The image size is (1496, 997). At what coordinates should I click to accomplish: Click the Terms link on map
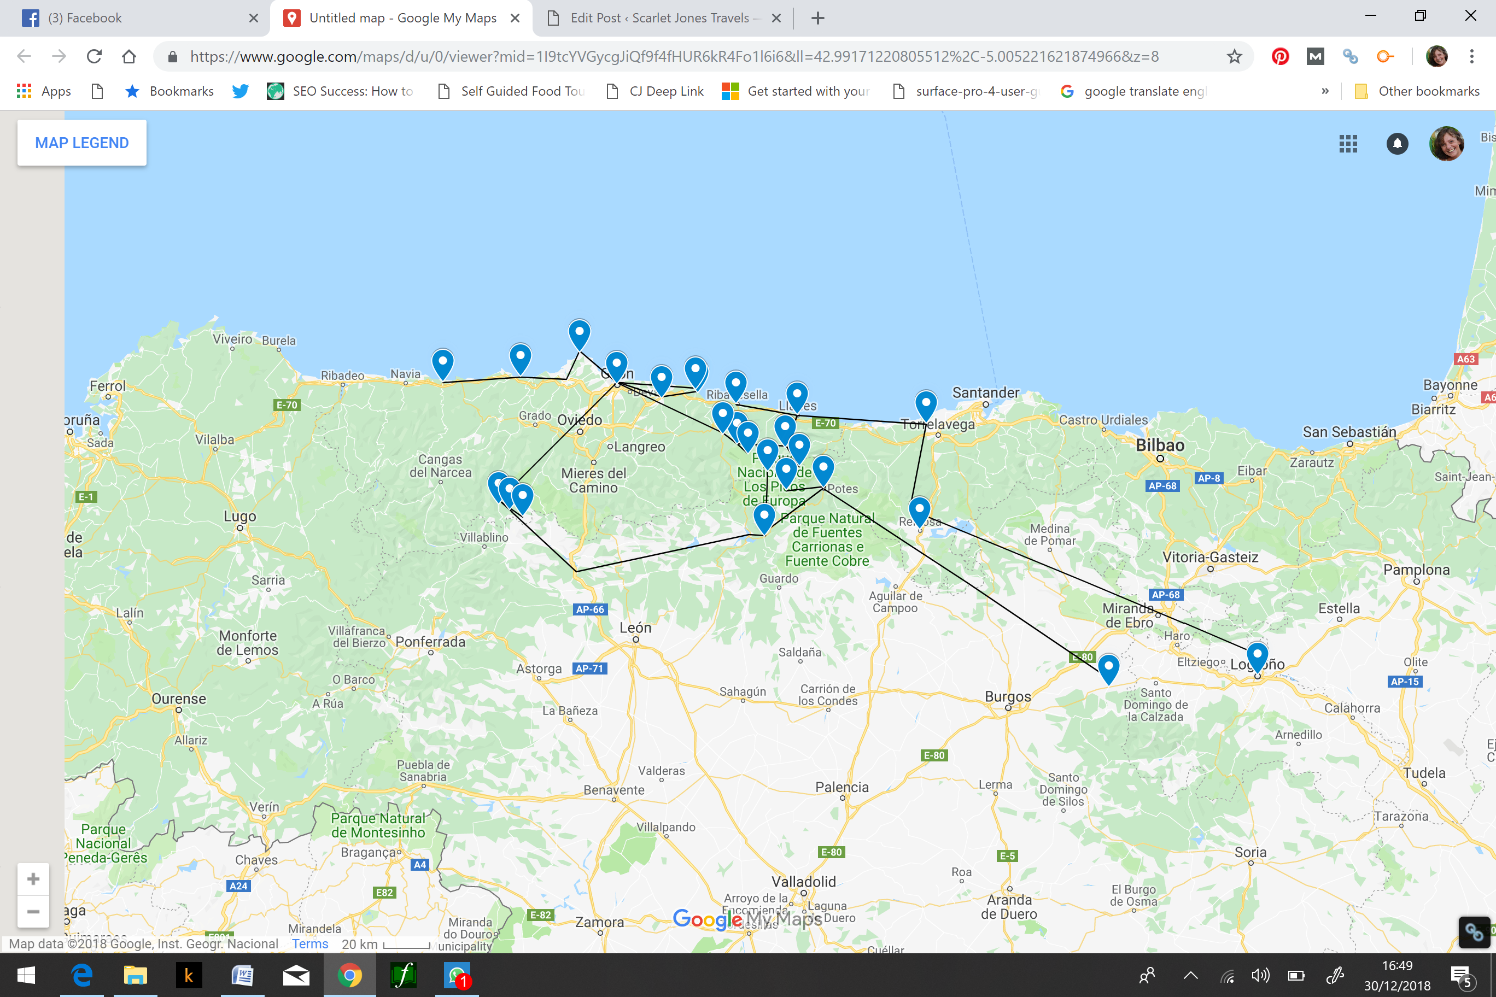310,943
